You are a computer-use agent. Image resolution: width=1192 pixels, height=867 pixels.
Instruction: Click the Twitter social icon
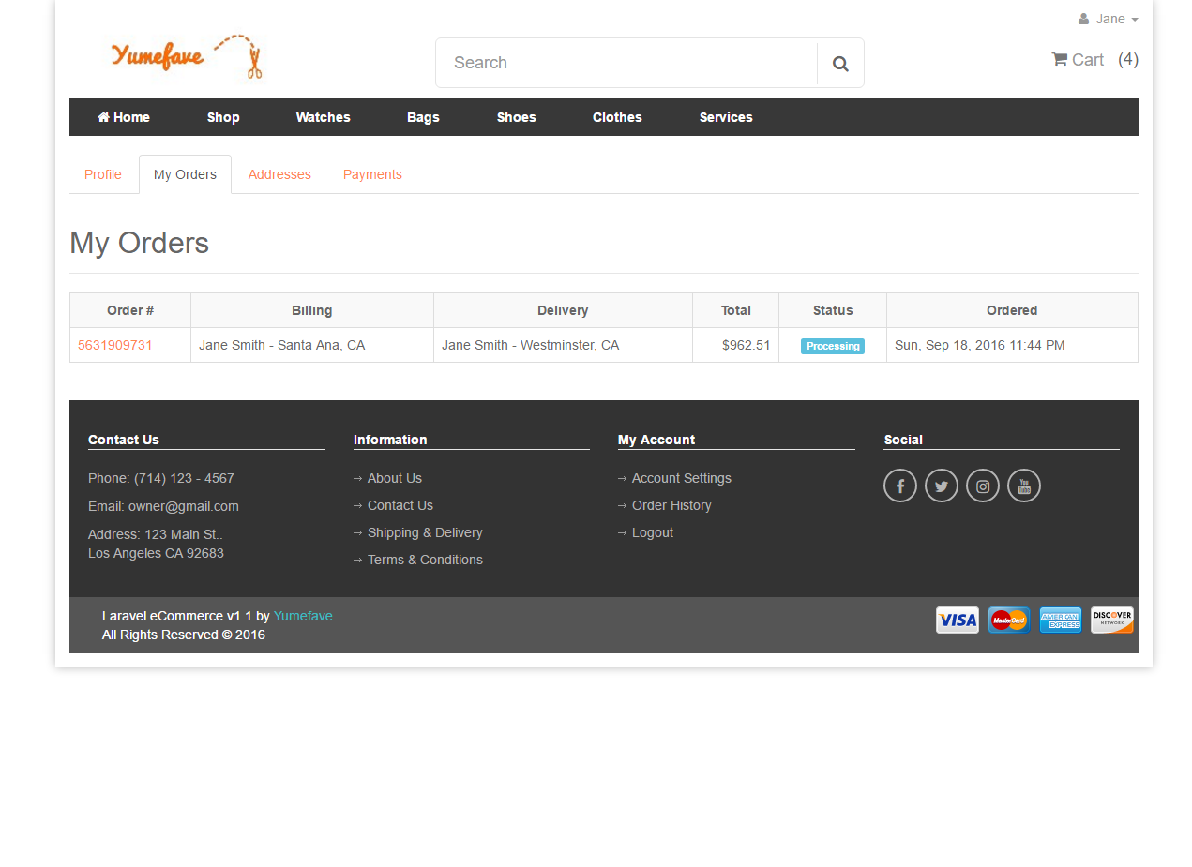point(942,486)
